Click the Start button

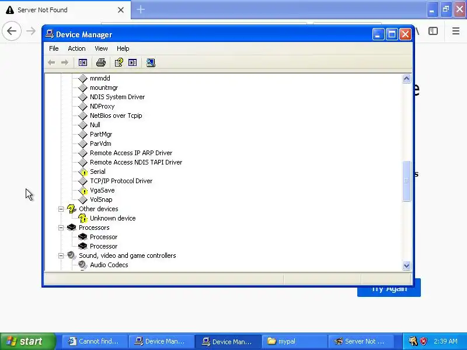27,341
